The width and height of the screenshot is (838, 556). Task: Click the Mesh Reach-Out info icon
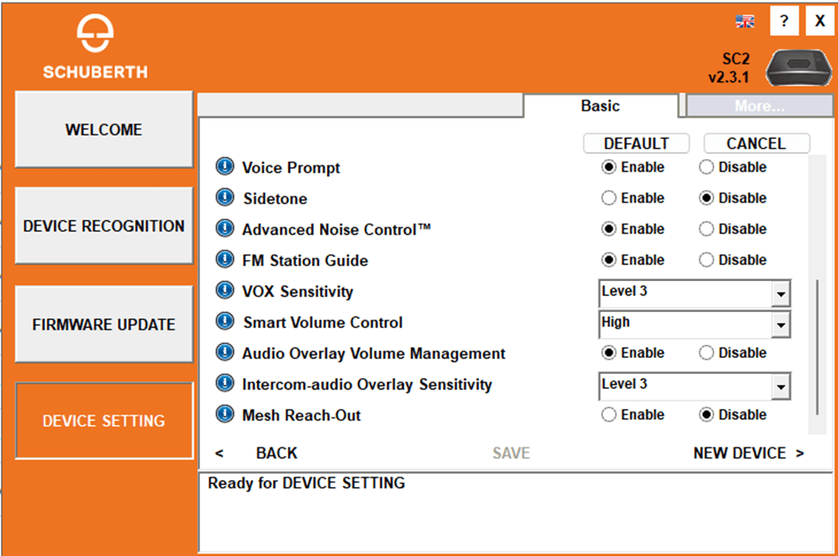point(225,415)
